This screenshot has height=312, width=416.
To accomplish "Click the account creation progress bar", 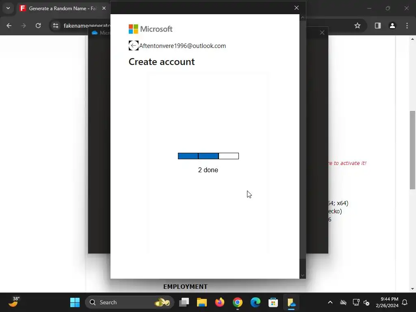I will (208, 156).
